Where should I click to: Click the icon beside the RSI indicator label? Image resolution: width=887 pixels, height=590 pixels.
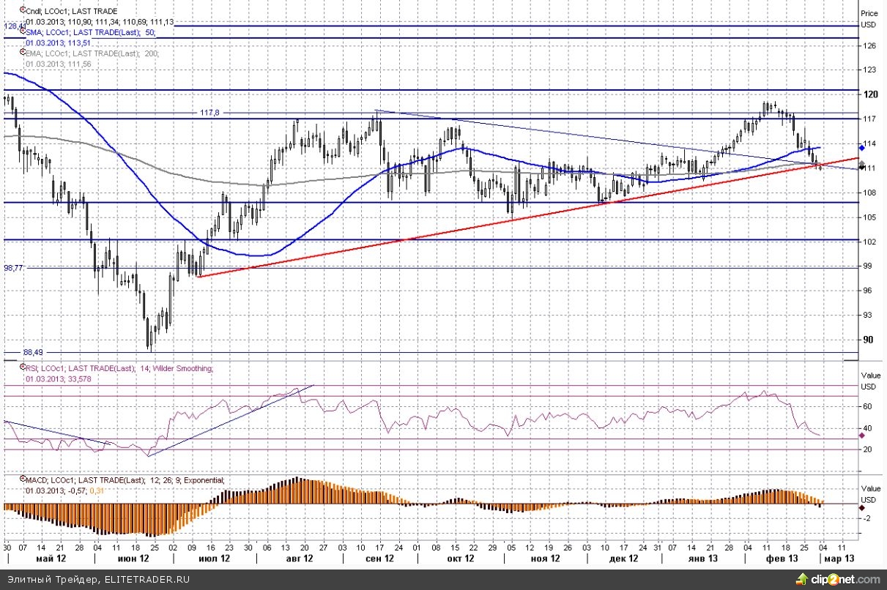pos(21,368)
